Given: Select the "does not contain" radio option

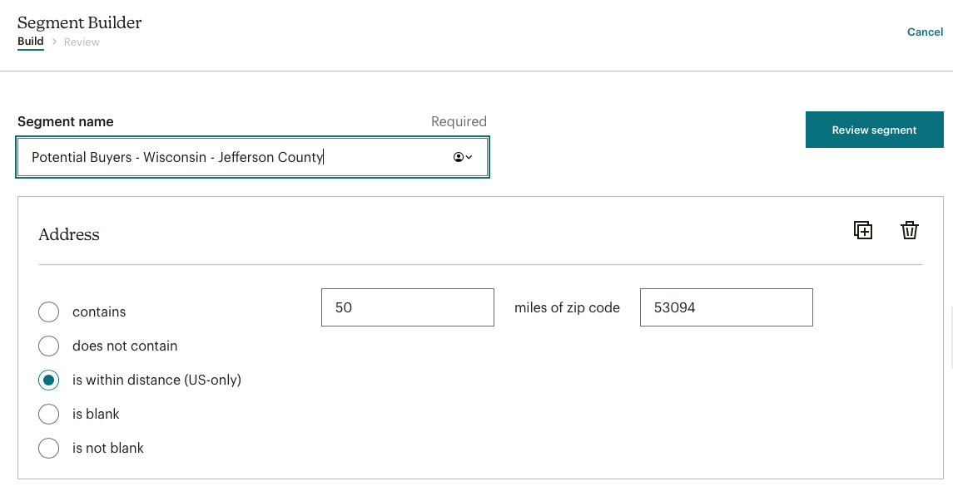Looking at the screenshot, I should [48, 346].
